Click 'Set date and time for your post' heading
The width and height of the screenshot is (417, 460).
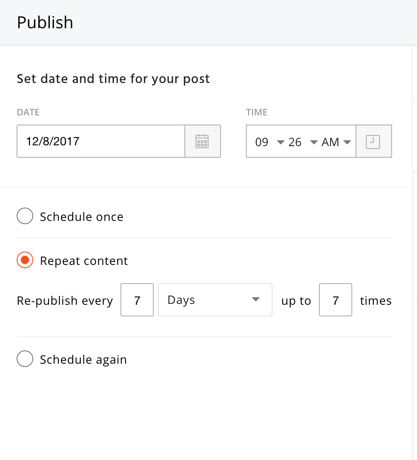point(113,79)
